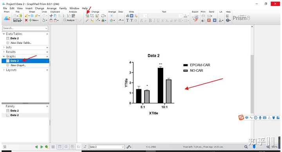The image size is (282, 152).
Task: Select Data 2 under Data Tables
Action: coord(14,38)
